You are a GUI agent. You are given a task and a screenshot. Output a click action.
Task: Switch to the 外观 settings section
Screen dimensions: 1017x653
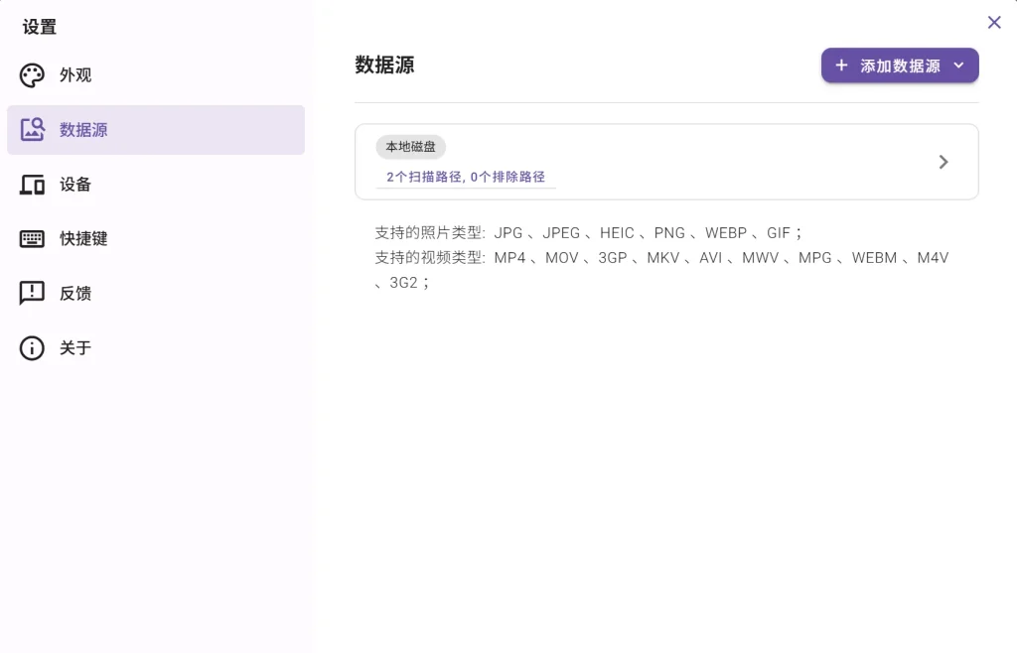[75, 75]
